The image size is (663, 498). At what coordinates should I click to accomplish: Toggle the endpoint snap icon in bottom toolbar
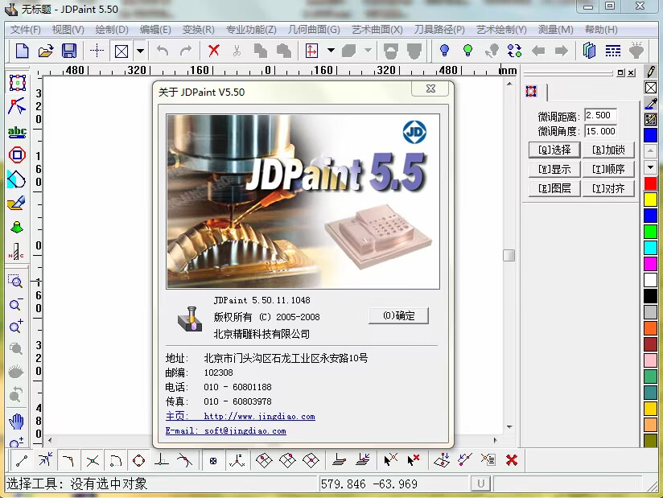(22, 460)
